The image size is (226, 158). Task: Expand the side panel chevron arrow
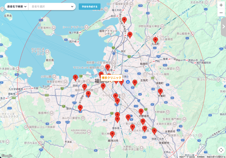point(224,27)
